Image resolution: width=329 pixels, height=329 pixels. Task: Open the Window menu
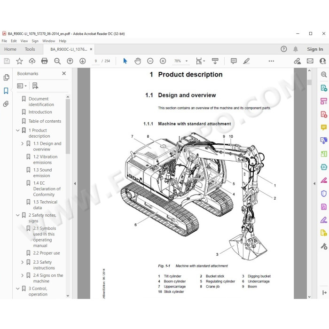49,41
